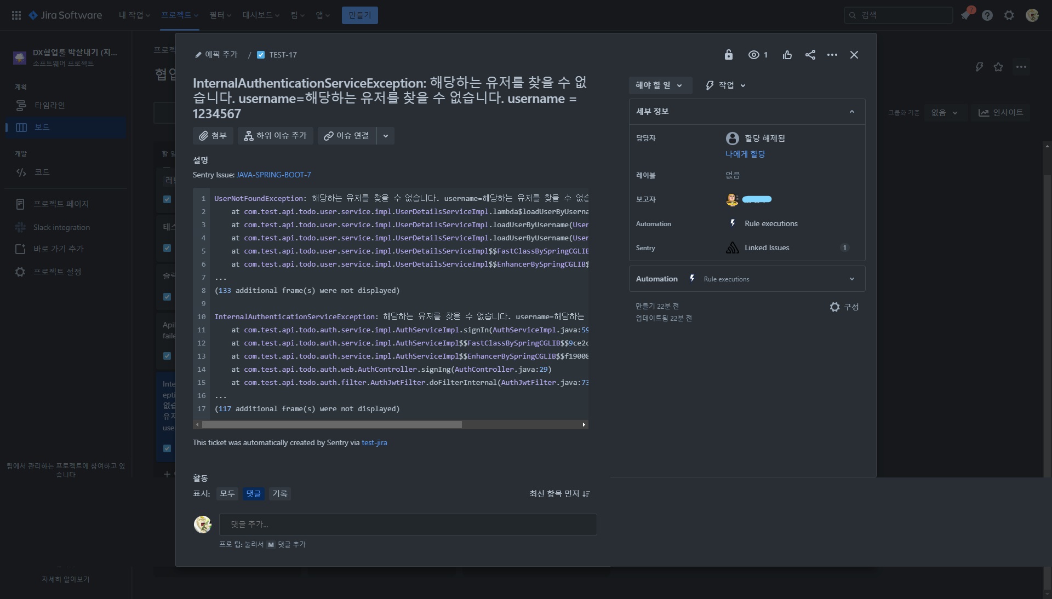Click the 댓글 추가 comment field

pos(408,525)
